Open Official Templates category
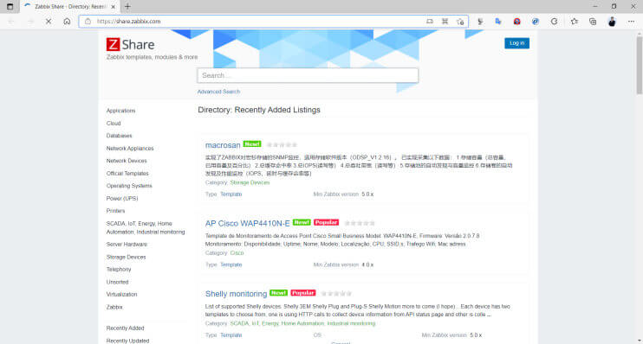 [127, 174]
